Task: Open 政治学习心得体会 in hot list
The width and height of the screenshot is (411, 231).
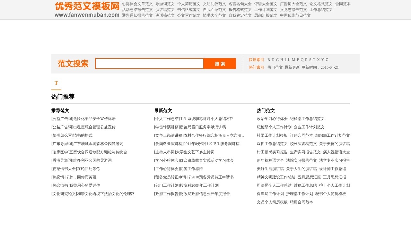Action: click(272, 119)
